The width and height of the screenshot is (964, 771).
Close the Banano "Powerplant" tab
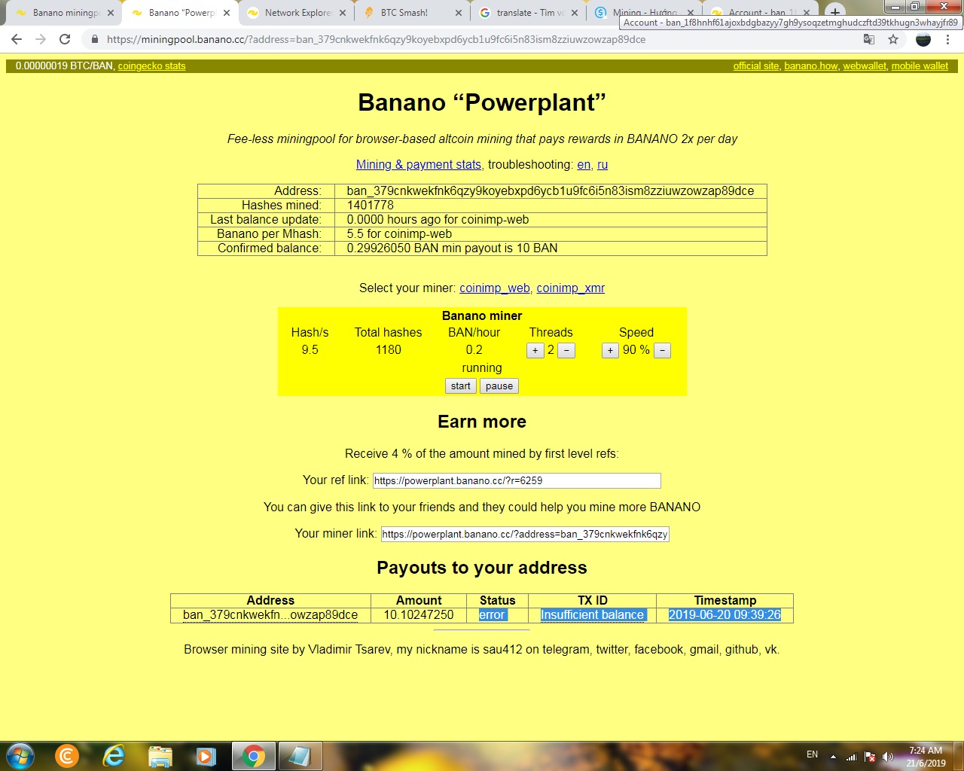(227, 13)
